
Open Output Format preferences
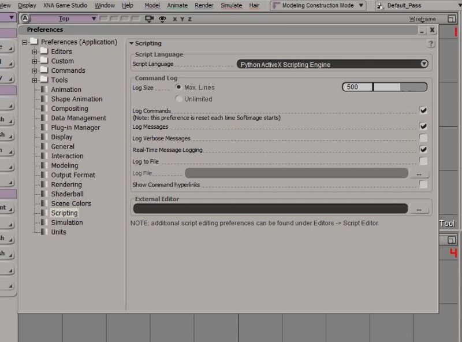click(x=73, y=175)
